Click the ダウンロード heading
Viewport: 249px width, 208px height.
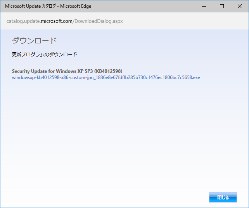(x=34, y=41)
